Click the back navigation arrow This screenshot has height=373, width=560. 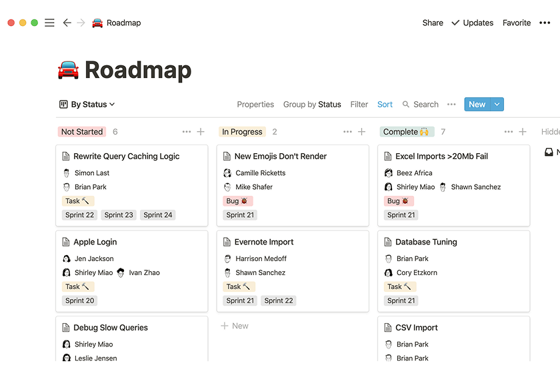coord(67,23)
